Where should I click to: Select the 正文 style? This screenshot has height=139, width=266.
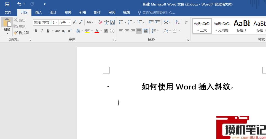(x=202, y=26)
